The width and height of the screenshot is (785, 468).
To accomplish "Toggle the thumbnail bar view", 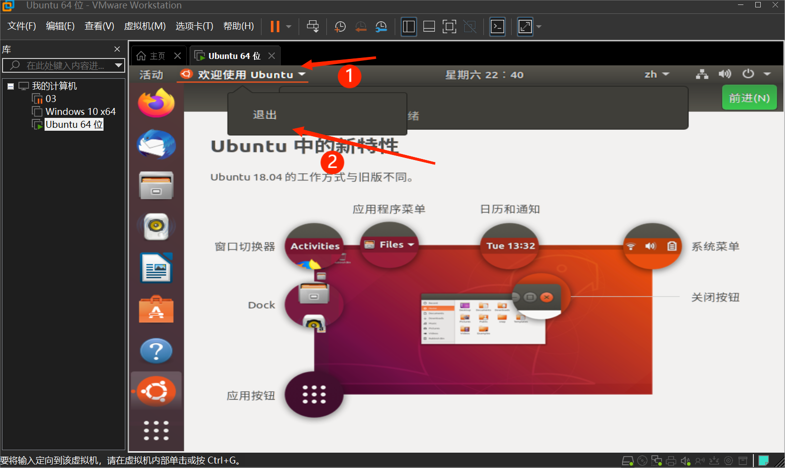I will [429, 27].
